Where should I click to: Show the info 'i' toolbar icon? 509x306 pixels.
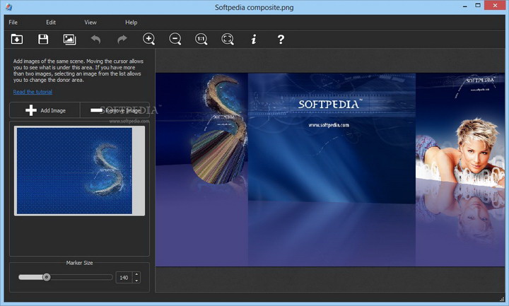pyautogui.click(x=254, y=40)
